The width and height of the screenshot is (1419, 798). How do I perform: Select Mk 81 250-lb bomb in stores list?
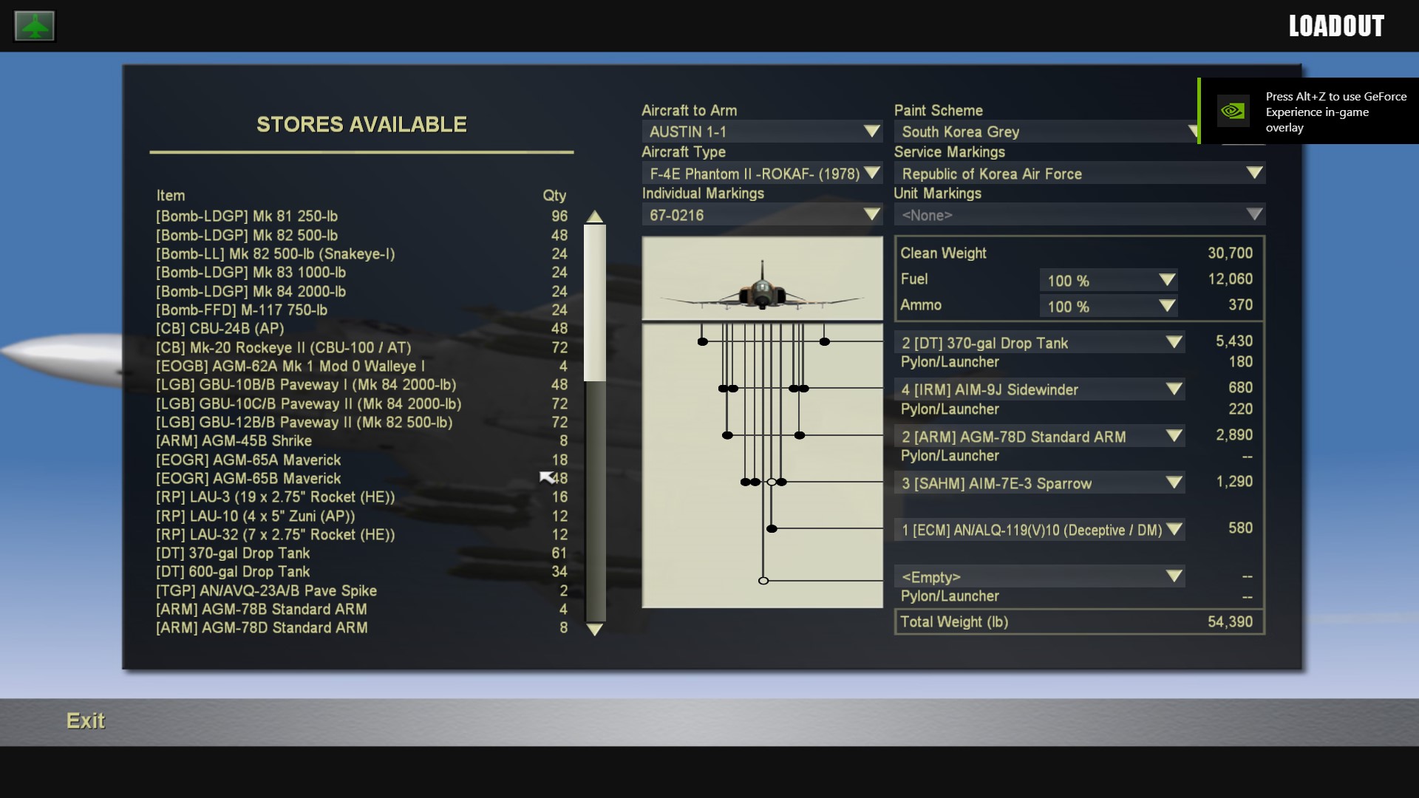[362, 216]
